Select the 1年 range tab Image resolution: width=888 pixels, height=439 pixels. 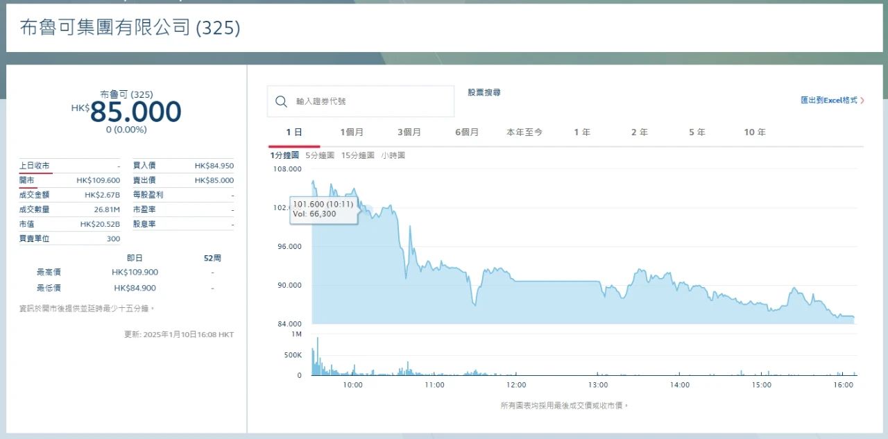click(x=582, y=132)
